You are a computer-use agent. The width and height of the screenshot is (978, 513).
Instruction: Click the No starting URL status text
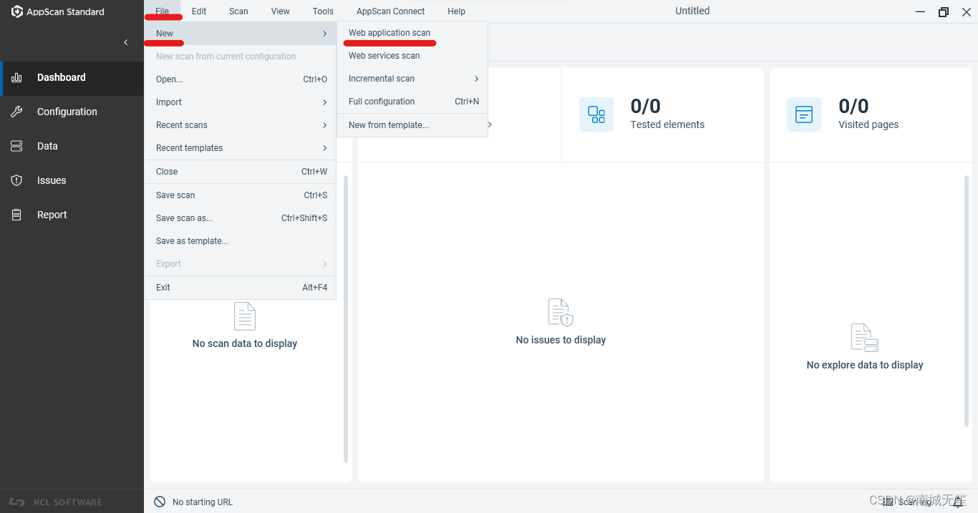click(203, 502)
